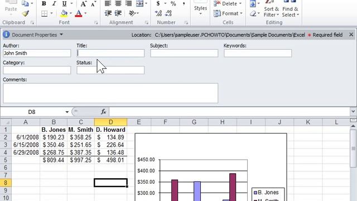Screen dimensions: 357x201
Task: Align text left
Action: coord(108,3)
